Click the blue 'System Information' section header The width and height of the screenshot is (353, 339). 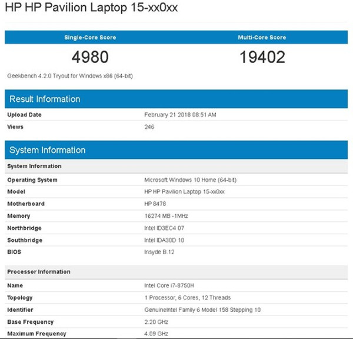[x=176, y=150]
